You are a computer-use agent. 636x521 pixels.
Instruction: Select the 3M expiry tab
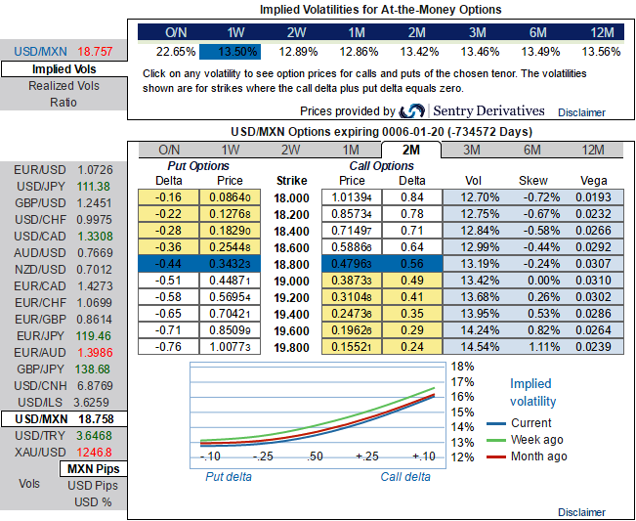click(471, 150)
